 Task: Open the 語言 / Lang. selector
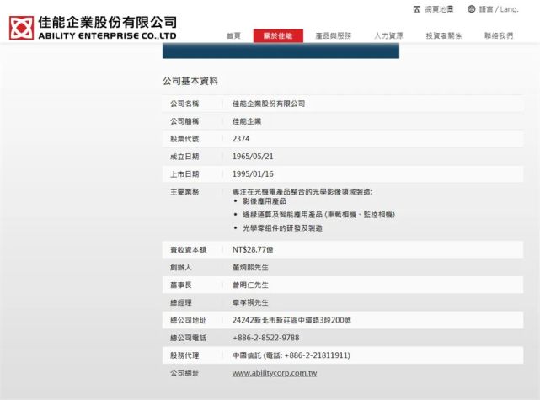click(499, 9)
